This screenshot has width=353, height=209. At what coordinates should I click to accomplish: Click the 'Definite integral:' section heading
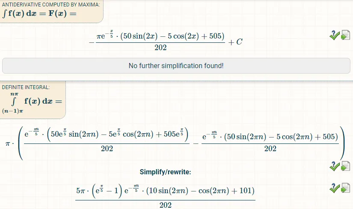26,87
